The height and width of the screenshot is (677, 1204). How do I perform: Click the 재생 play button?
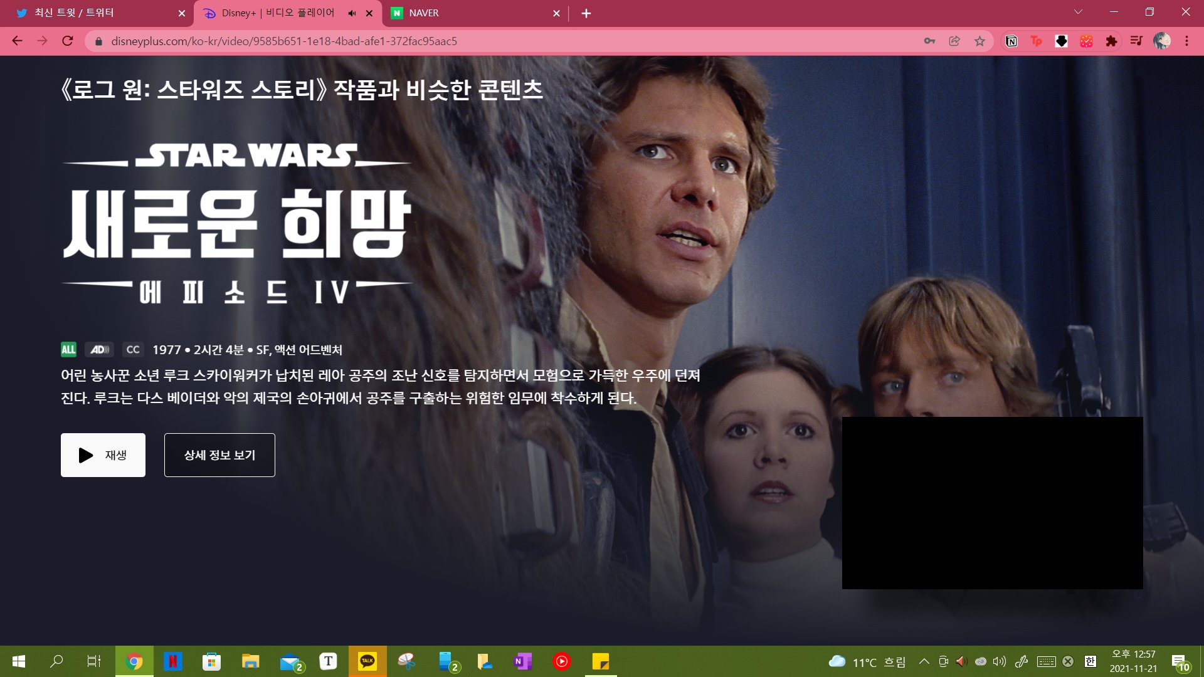(x=103, y=455)
